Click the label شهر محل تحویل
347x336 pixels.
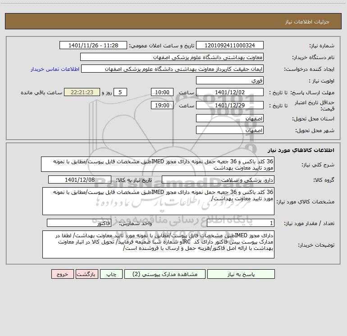pyautogui.click(x=315, y=130)
